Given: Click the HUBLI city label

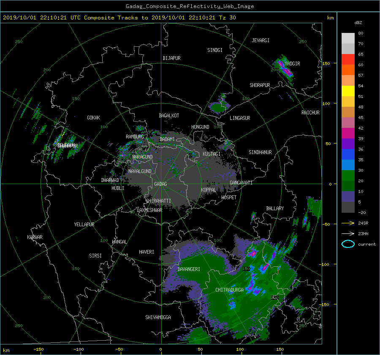Looking at the screenshot, I should point(118,188).
